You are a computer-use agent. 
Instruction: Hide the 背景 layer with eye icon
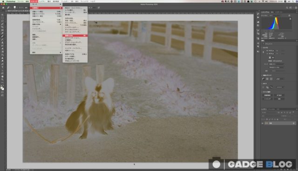(262, 123)
